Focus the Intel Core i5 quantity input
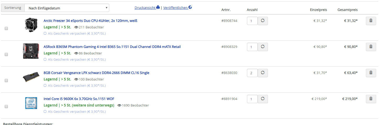 [x=252, y=99]
